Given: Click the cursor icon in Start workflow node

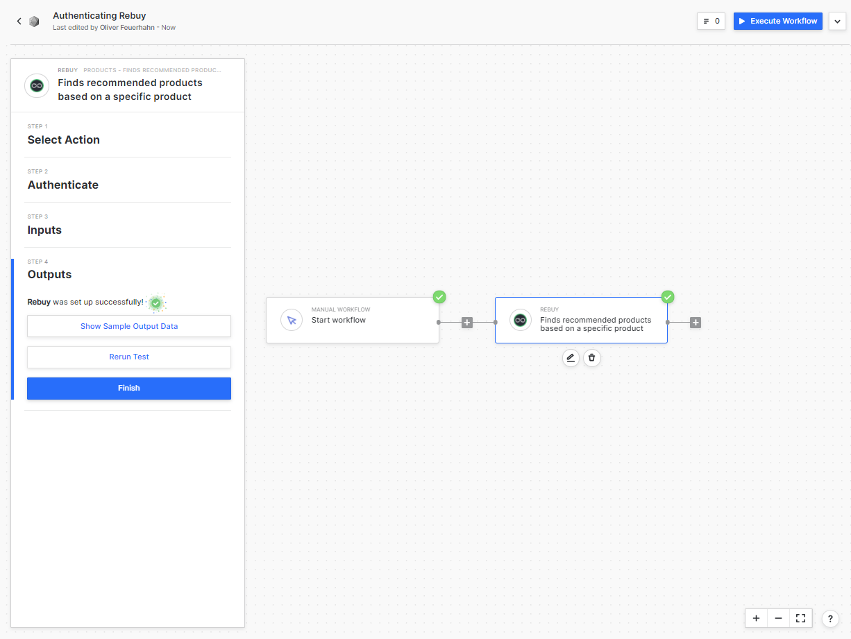Looking at the screenshot, I should click(x=292, y=320).
